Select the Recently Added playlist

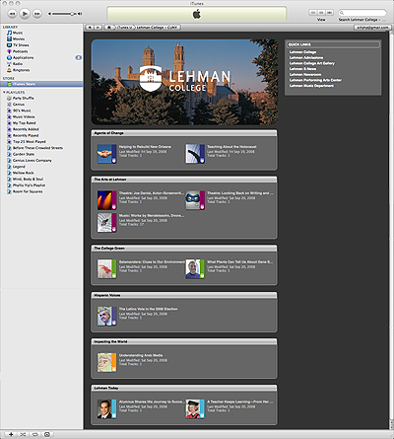point(26,129)
